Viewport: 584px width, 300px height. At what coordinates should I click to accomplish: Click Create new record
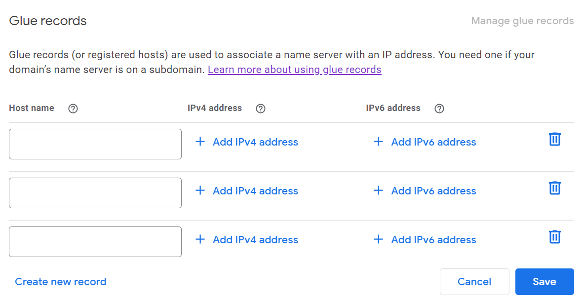(x=61, y=282)
